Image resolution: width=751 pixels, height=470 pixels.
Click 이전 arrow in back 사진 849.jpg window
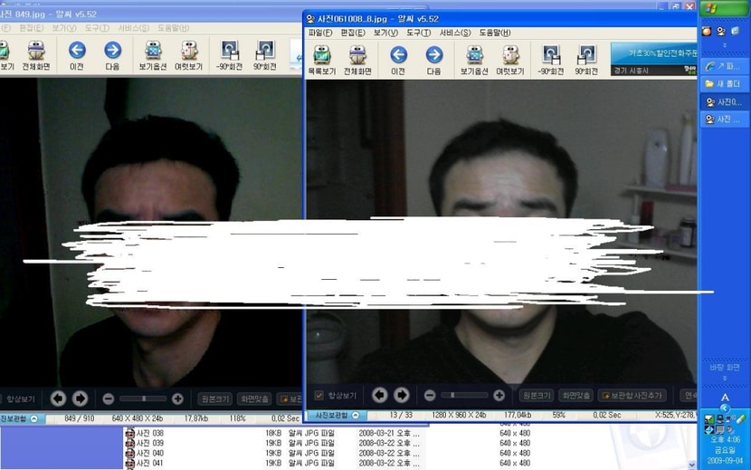tap(77, 56)
